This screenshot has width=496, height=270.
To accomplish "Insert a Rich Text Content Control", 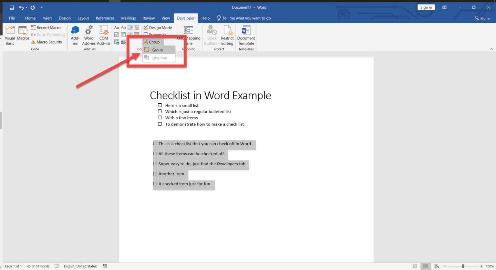I will (x=116, y=27).
